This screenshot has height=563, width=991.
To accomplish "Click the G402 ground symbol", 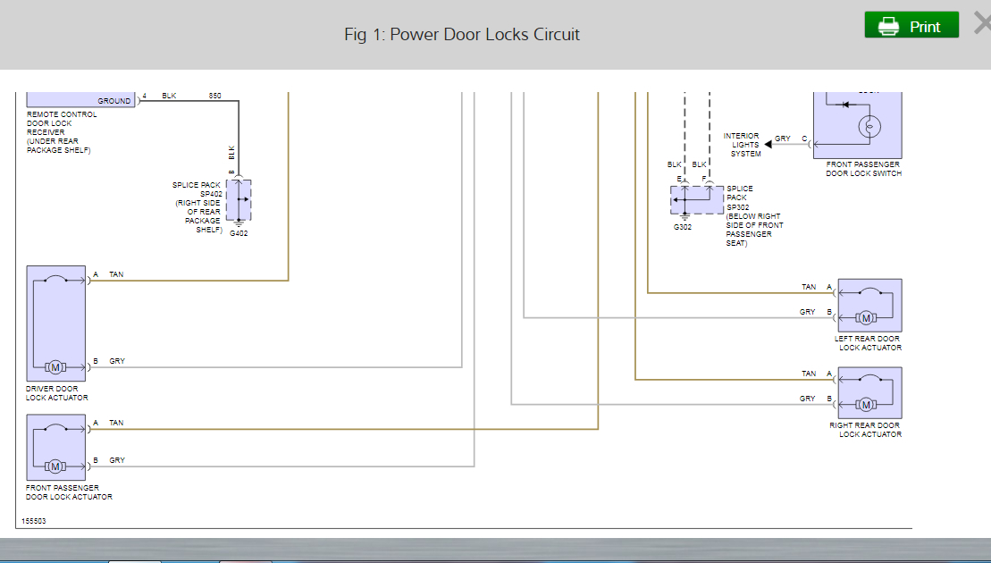I will tap(239, 224).
